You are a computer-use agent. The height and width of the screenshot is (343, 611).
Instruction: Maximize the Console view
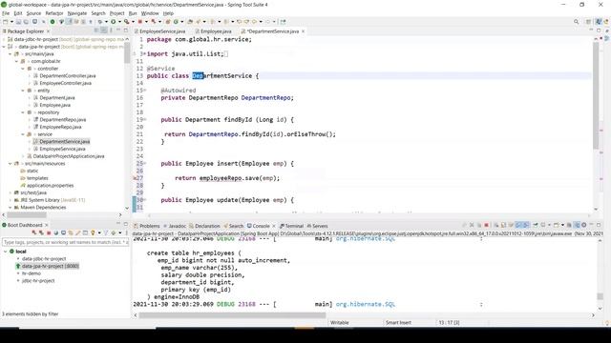coord(599,225)
